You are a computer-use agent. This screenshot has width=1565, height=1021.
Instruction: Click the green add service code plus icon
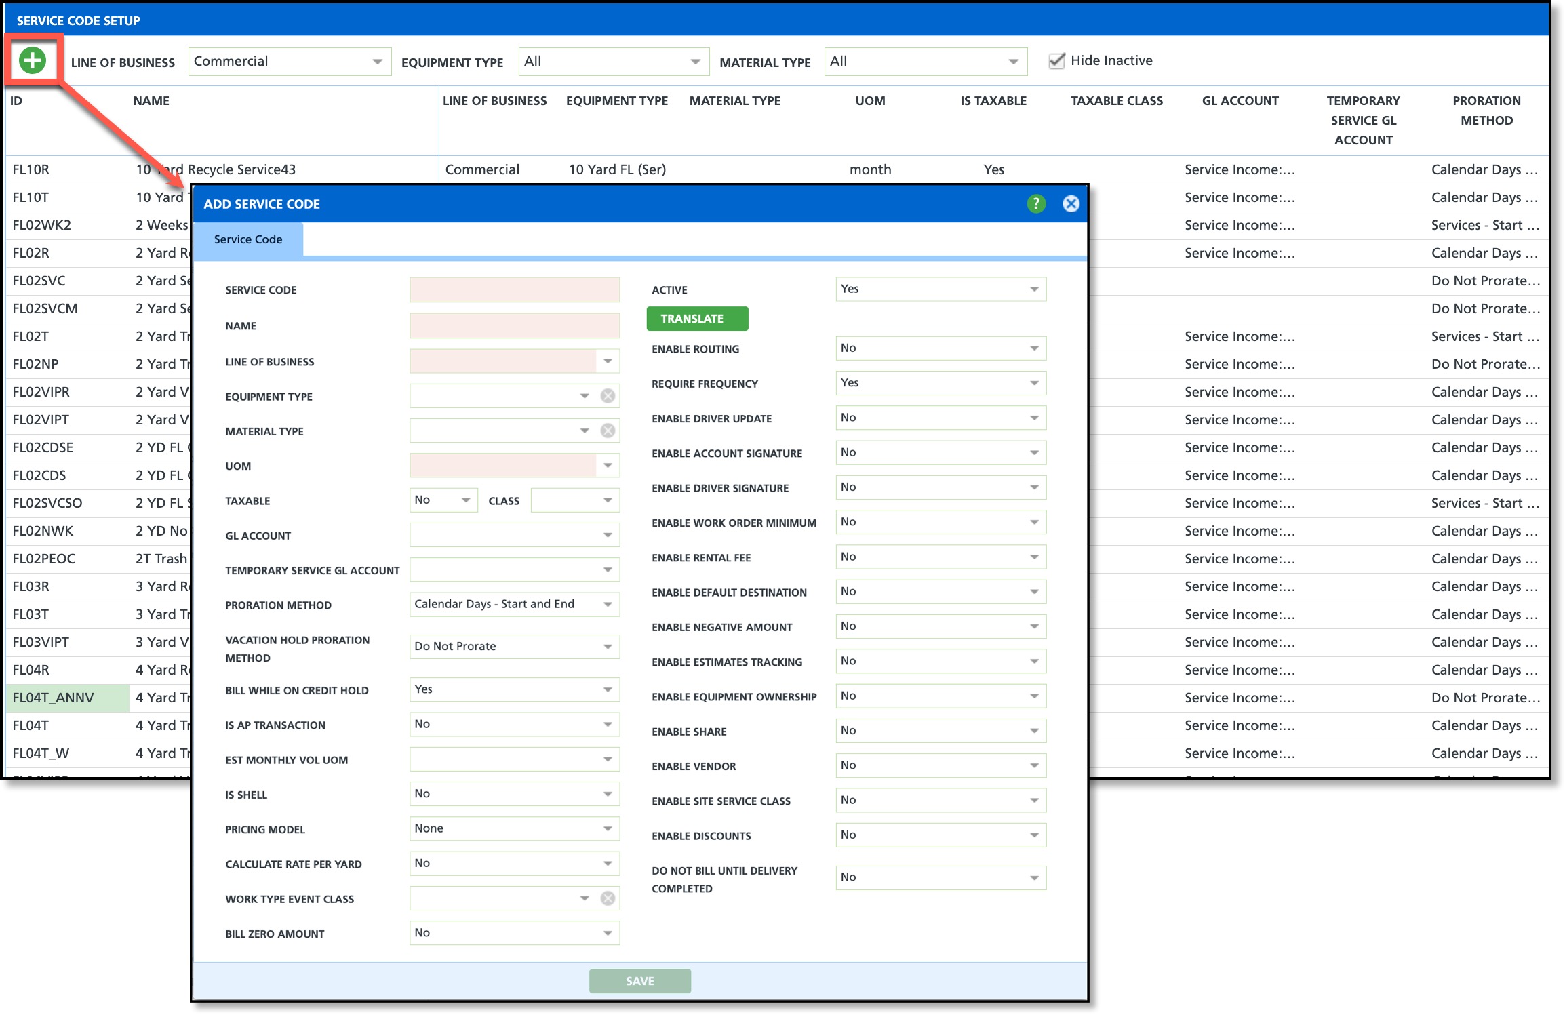tap(32, 60)
